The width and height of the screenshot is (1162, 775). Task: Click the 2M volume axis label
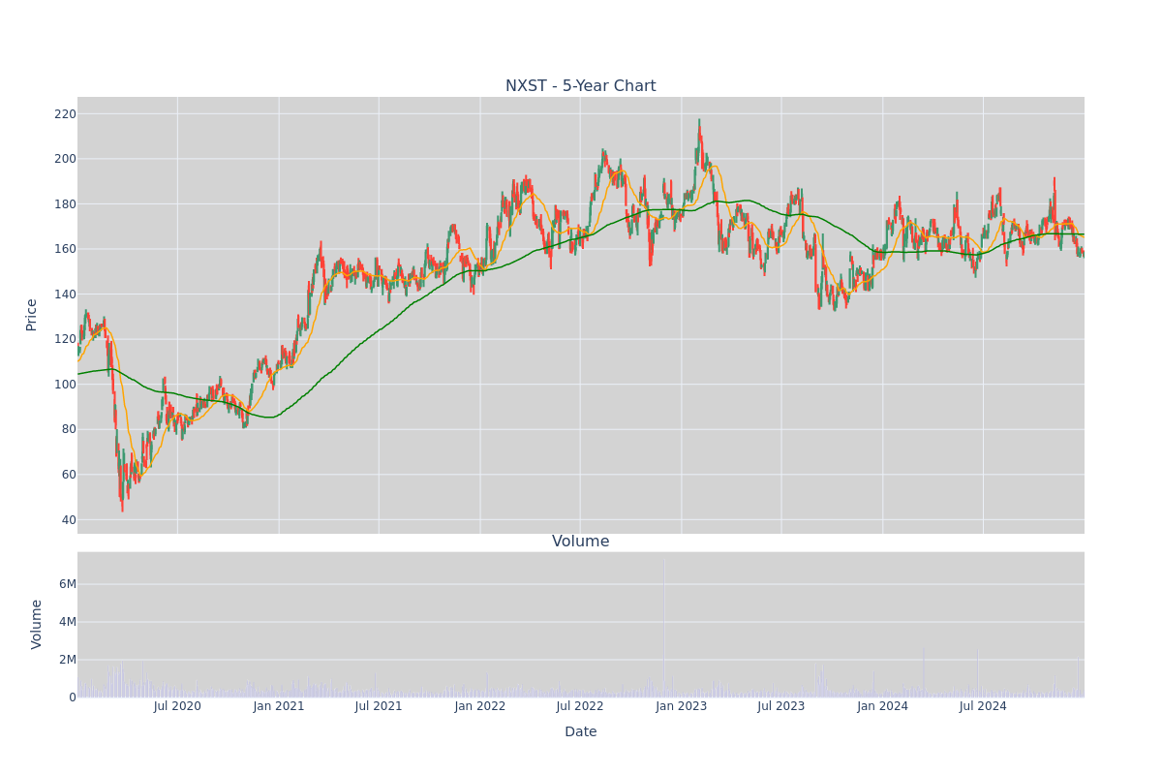point(67,660)
